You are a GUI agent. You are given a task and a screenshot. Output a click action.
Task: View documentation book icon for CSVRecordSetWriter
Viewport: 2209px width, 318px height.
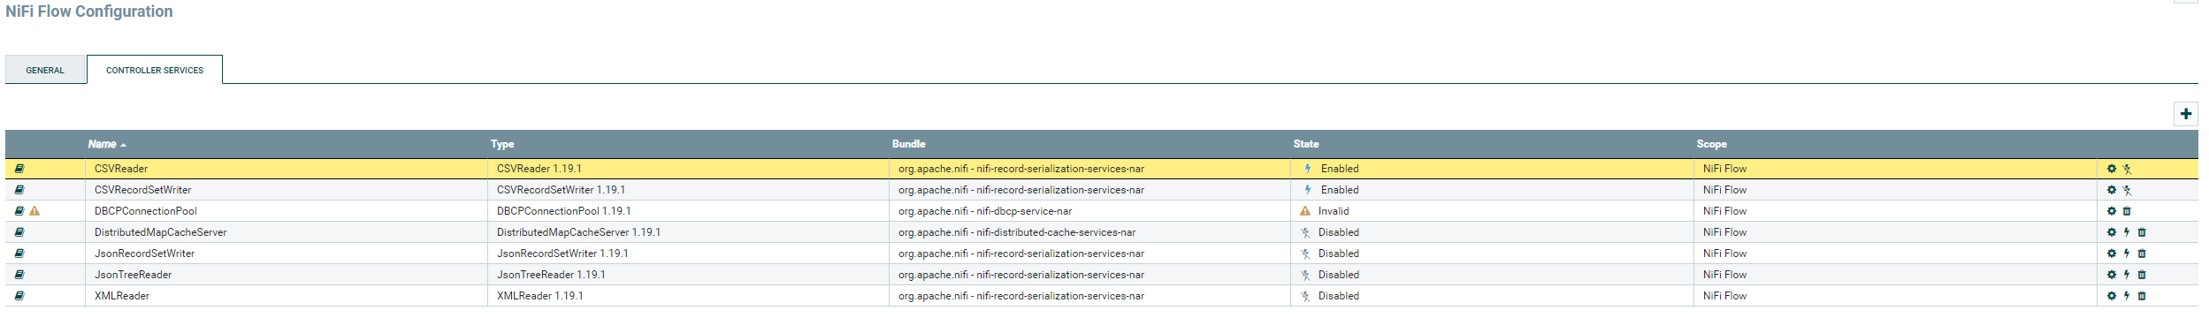pyautogui.click(x=19, y=190)
